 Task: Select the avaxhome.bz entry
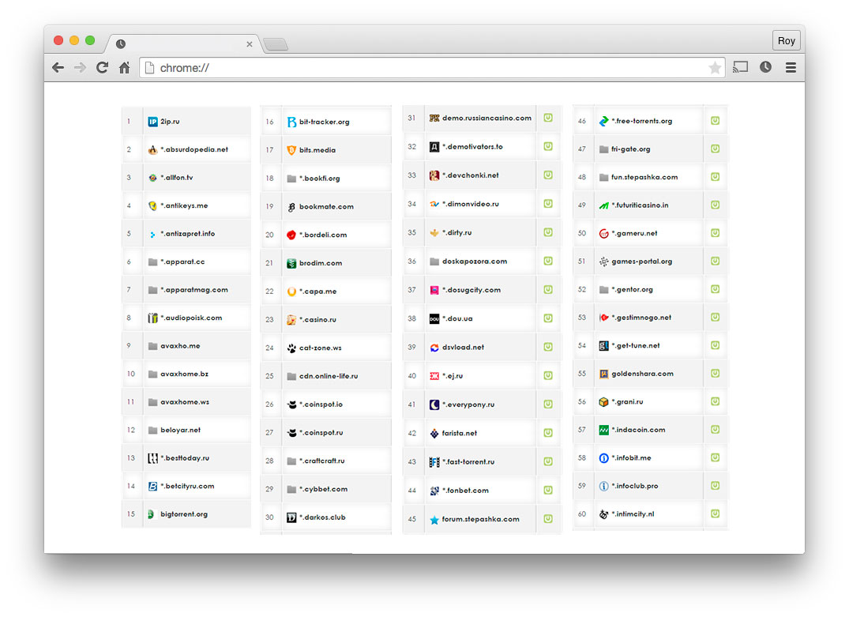click(x=186, y=374)
